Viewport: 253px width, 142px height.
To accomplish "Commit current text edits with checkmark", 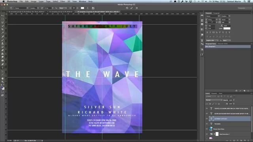I will click(x=132, y=8).
